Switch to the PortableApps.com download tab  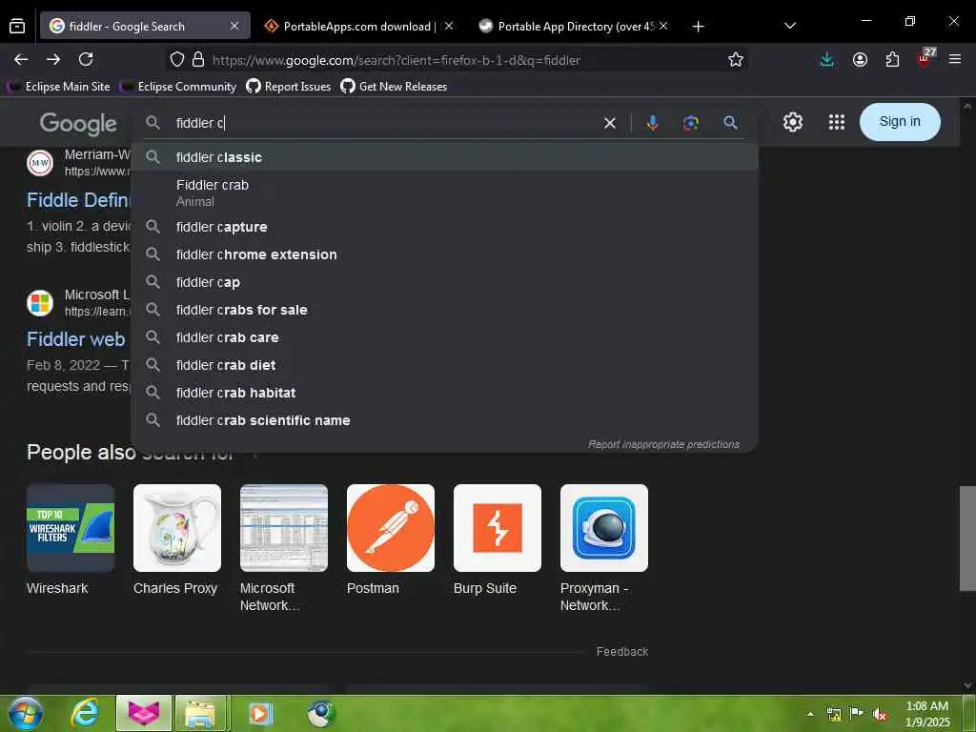coord(350,26)
